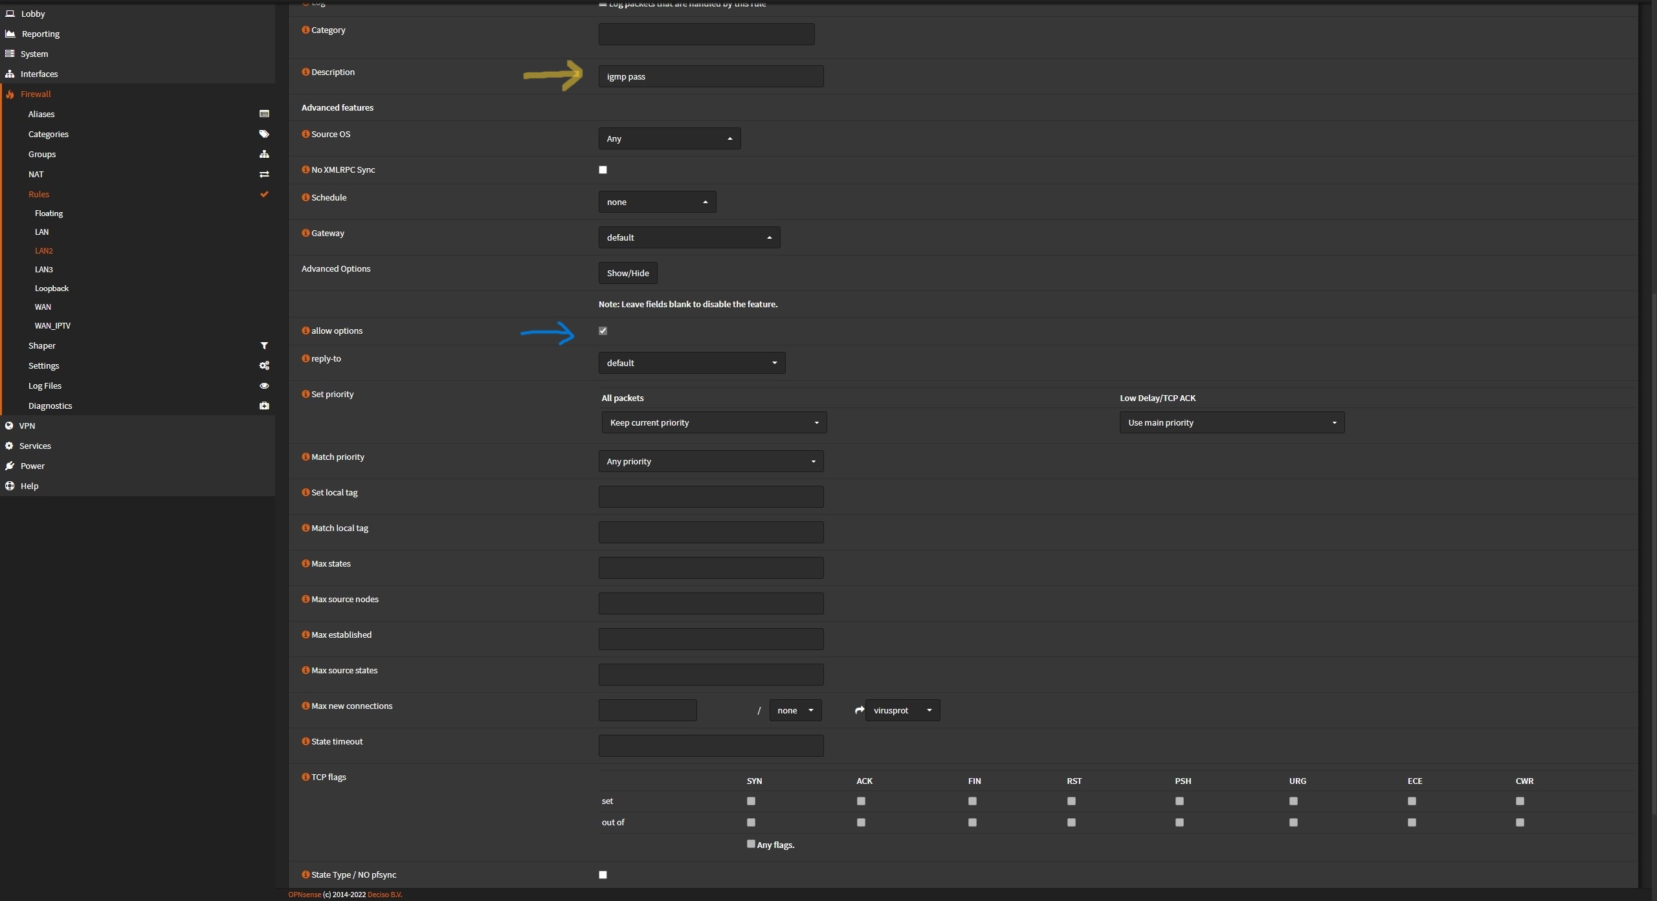Screen dimensions: 1657x901
Task: Open the Gateway default dropdown
Action: (x=689, y=237)
